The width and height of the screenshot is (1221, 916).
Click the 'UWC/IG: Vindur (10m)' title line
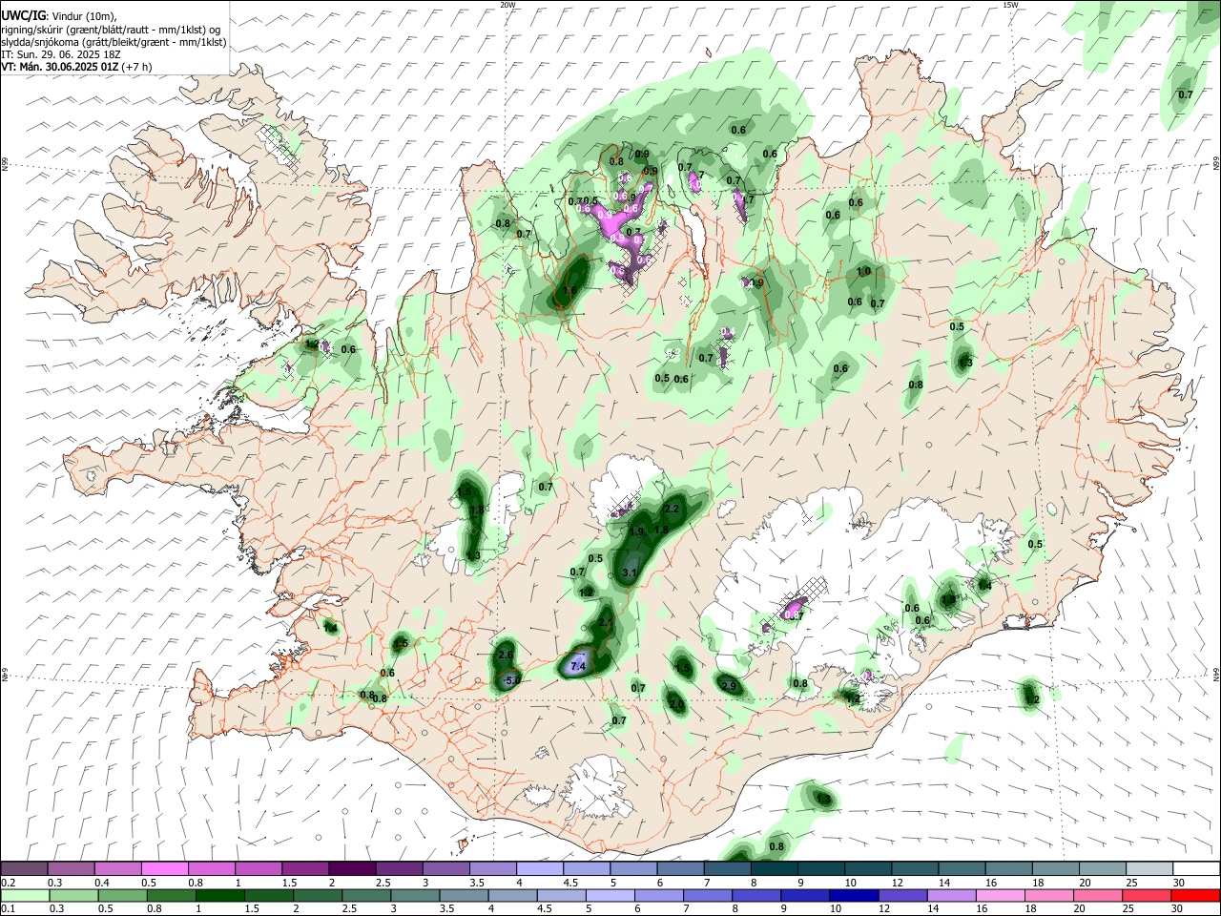(x=59, y=16)
